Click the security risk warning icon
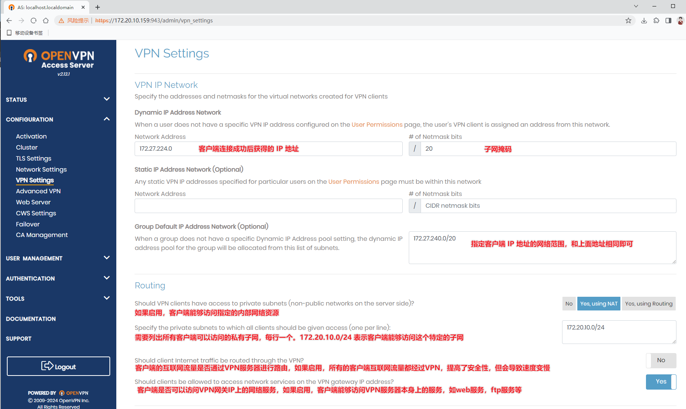This screenshot has height=409, width=686. [x=61, y=21]
